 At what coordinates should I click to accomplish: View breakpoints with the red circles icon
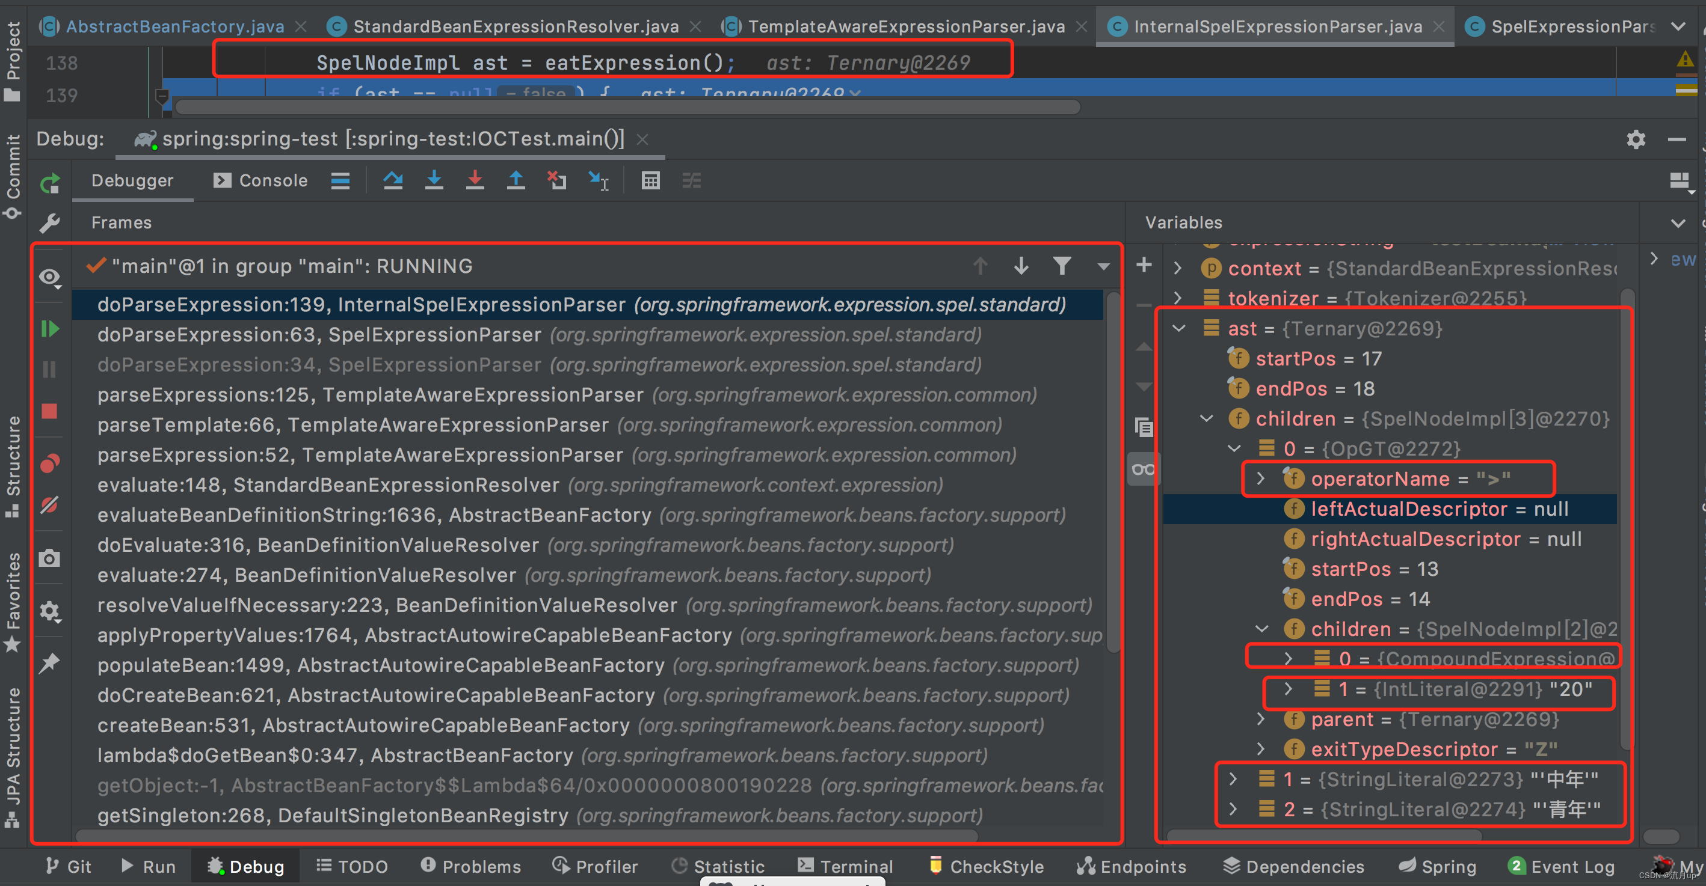51,464
